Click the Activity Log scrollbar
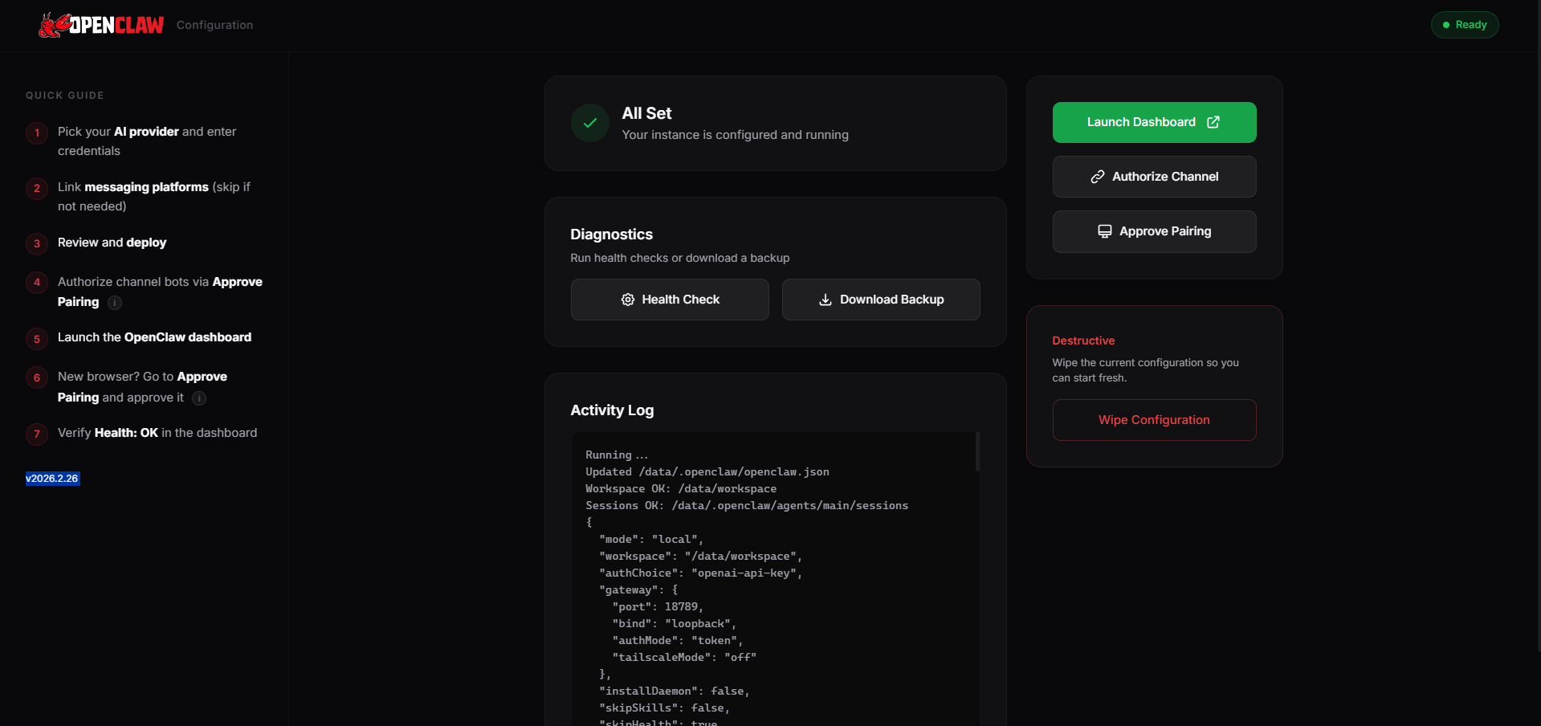The image size is (1541, 726). 977,451
